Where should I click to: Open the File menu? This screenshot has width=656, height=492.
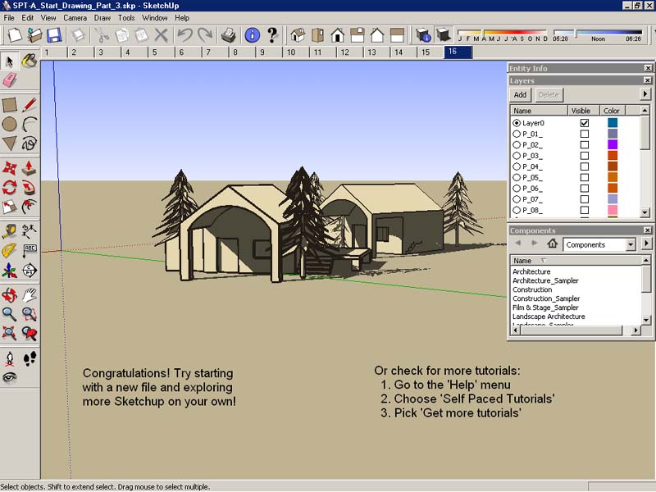[x=9, y=18]
